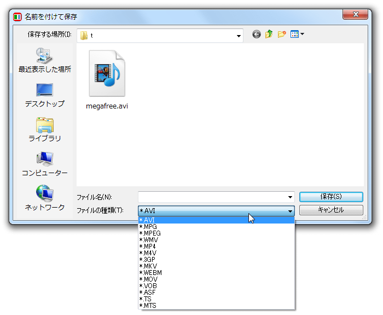Select the megafree.avi file thumbnail
The height and width of the screenshot is (315, 383).
[107, 73]
